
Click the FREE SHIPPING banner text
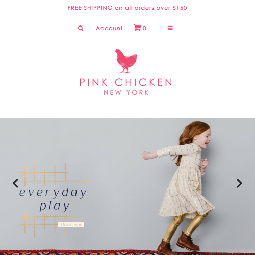(127, 8)
